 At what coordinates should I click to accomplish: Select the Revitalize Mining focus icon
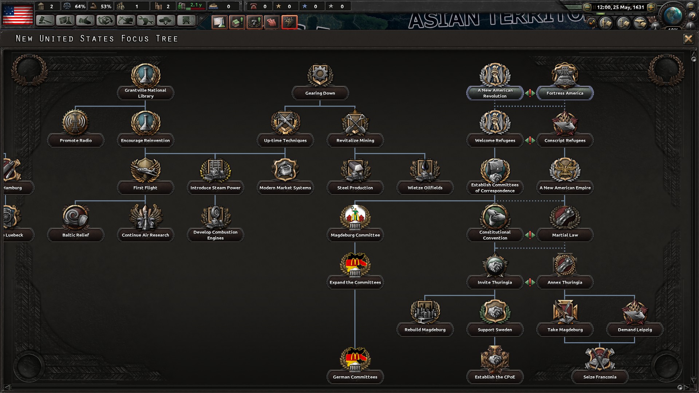pyautogui.click(x=355, y=123)
